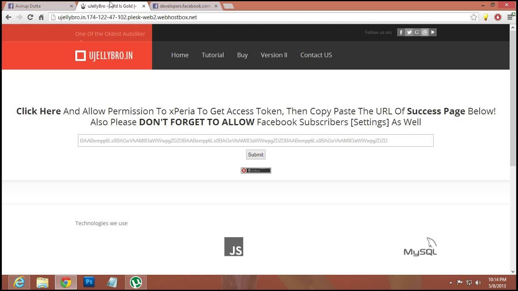518x291 pixels.
Task: Open the Home menu item
Action: pos(180,55)
